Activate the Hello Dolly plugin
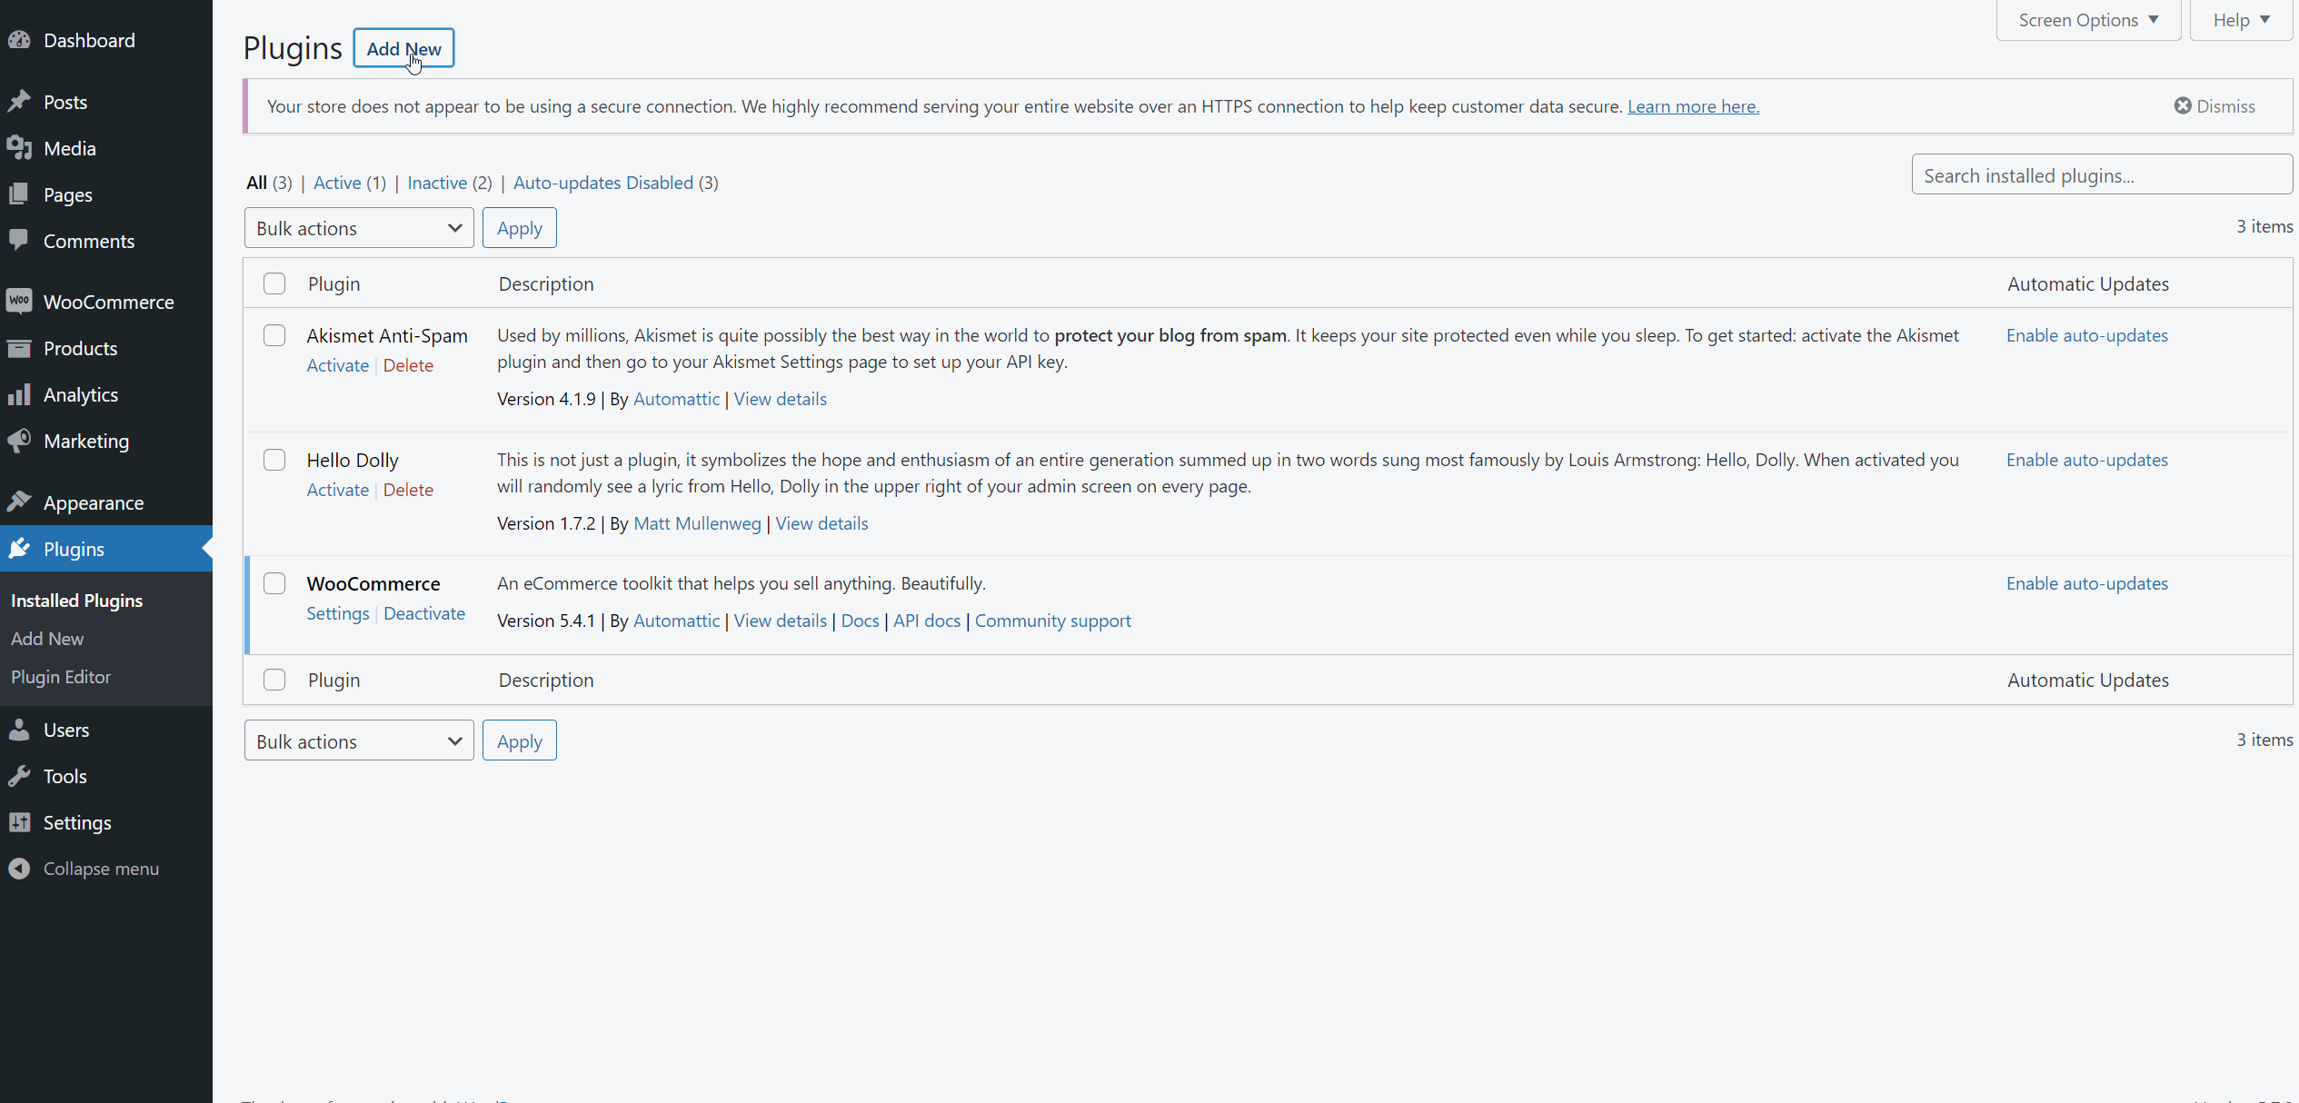2299x1103 pixels. tap(338, 490)
